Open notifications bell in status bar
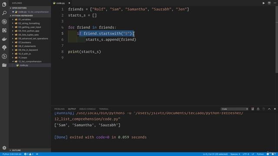This screenshot has height=156, width=278. pyautogui.click(x=273, y=154)
